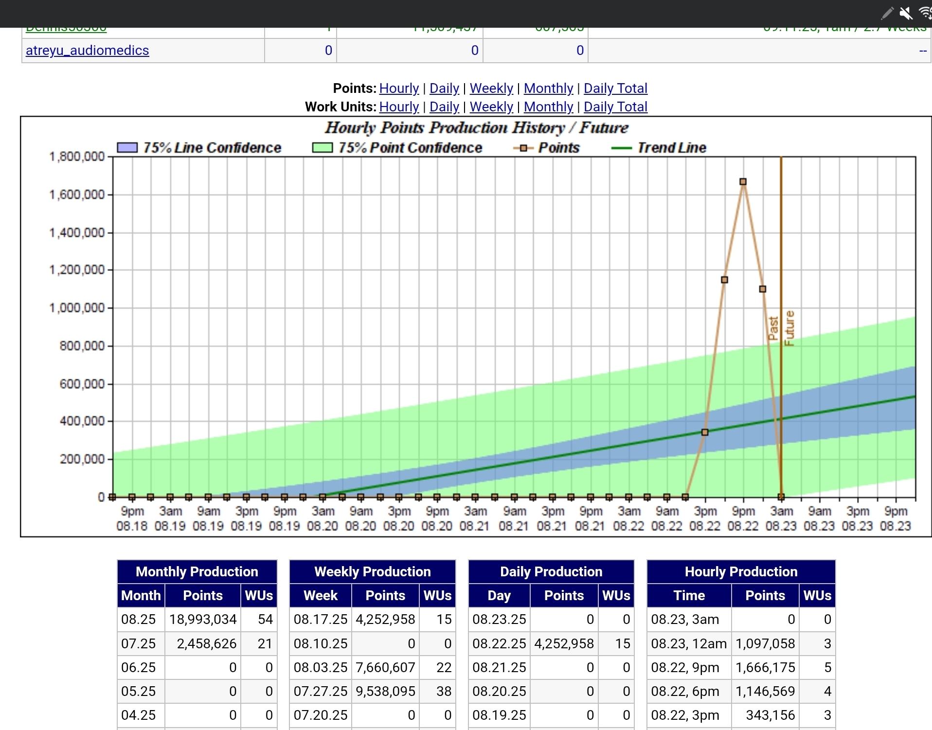Click the 08.21.25 day cell
932x730 pixels.
tap(499, 667)
